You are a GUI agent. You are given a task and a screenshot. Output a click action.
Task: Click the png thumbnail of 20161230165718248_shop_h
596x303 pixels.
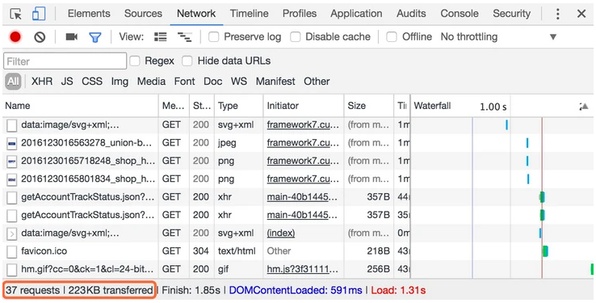tap(12, 161)
